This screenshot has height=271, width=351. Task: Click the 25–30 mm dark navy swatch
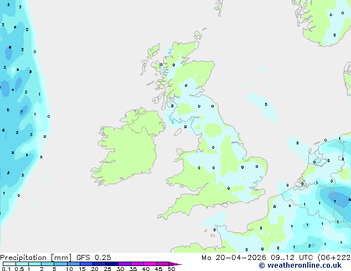click(111, 264)
